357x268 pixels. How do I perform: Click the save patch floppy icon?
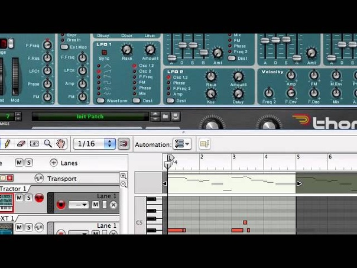pyautogui.click(x=175, y=117)
